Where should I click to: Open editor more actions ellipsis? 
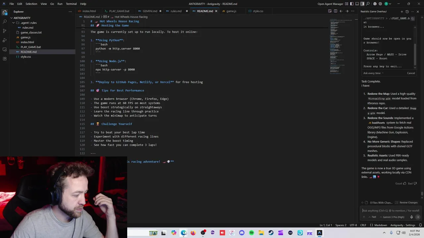click(353, 11)
